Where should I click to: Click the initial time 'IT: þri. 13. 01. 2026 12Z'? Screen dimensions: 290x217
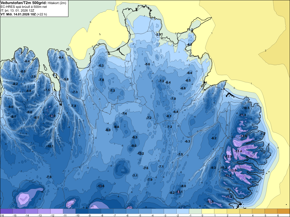click(x=17, y=10)
